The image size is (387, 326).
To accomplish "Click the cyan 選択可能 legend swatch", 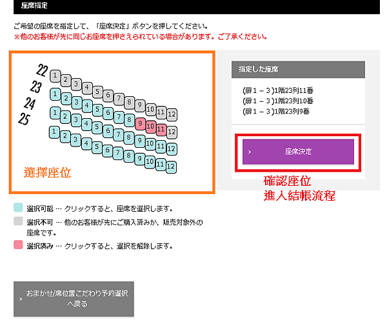I will (x=18, y=209).
